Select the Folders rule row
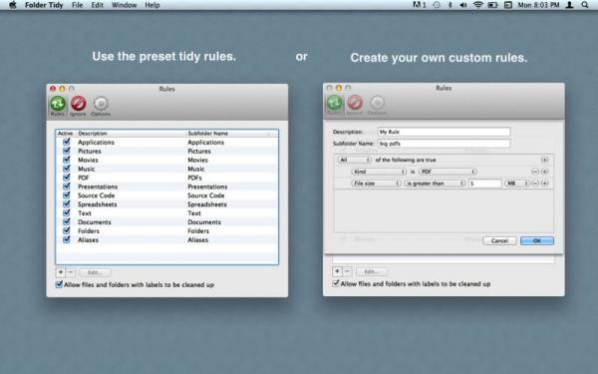This screenshot has width=598, height=374. [167, 231]
